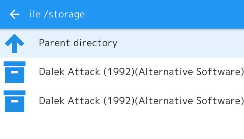Tap the second Dalek Attack archive box icon
The image size is (244, 139).
(15, 101)
